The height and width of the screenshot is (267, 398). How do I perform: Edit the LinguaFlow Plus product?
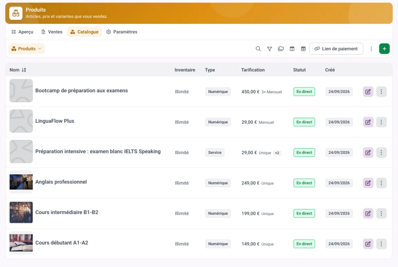pyautogui.click(x=368, y=122)
